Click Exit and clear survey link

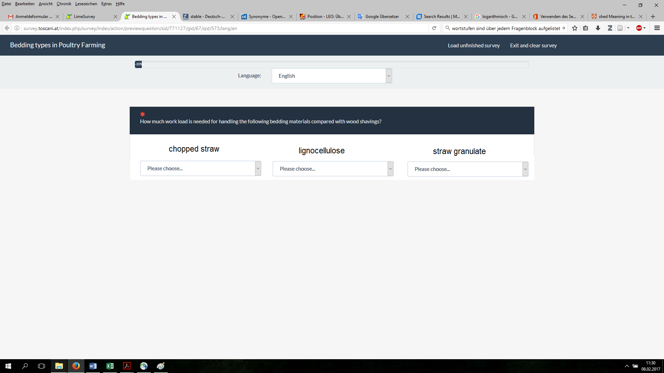(533, 46)
